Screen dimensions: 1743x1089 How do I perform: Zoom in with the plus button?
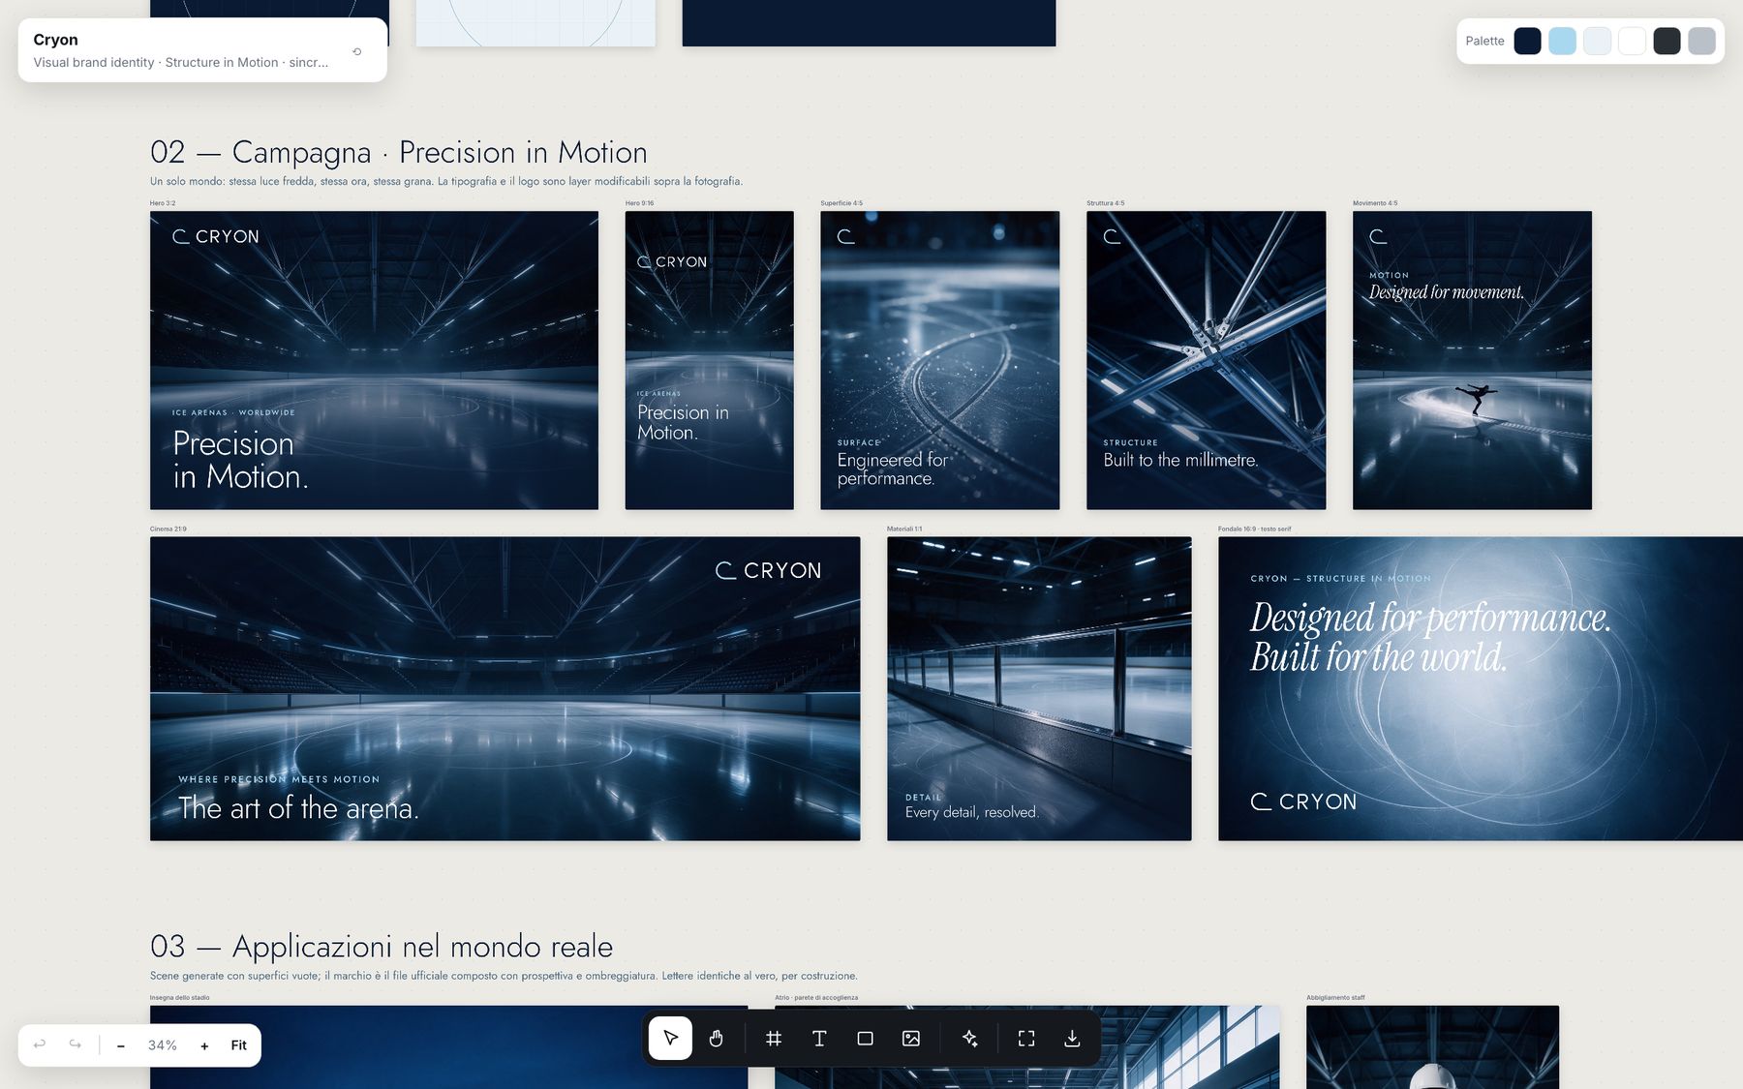[x=204, y=1045]
